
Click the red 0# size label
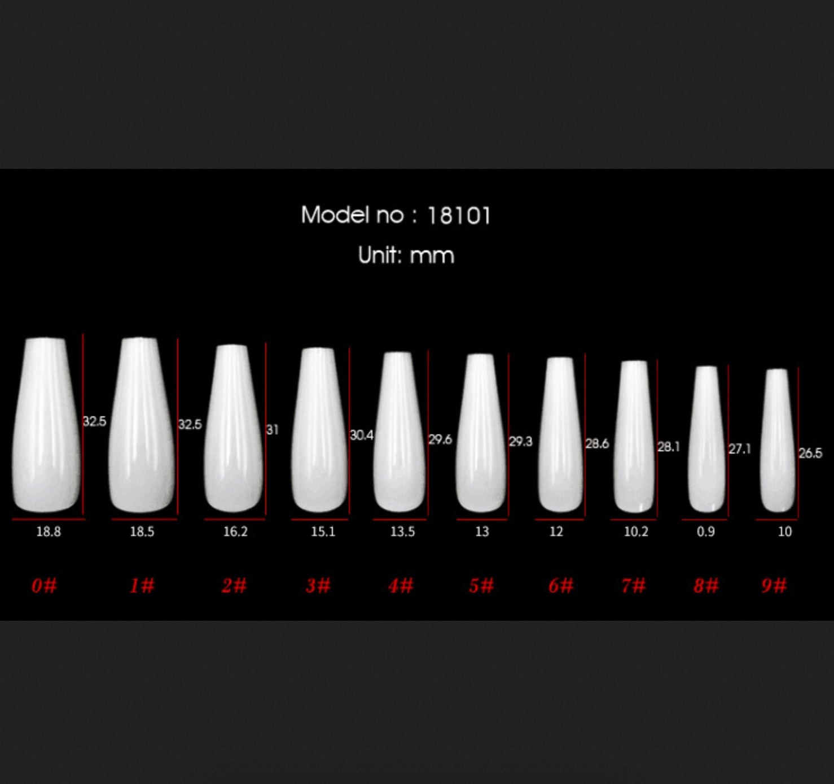click(44, 585)
